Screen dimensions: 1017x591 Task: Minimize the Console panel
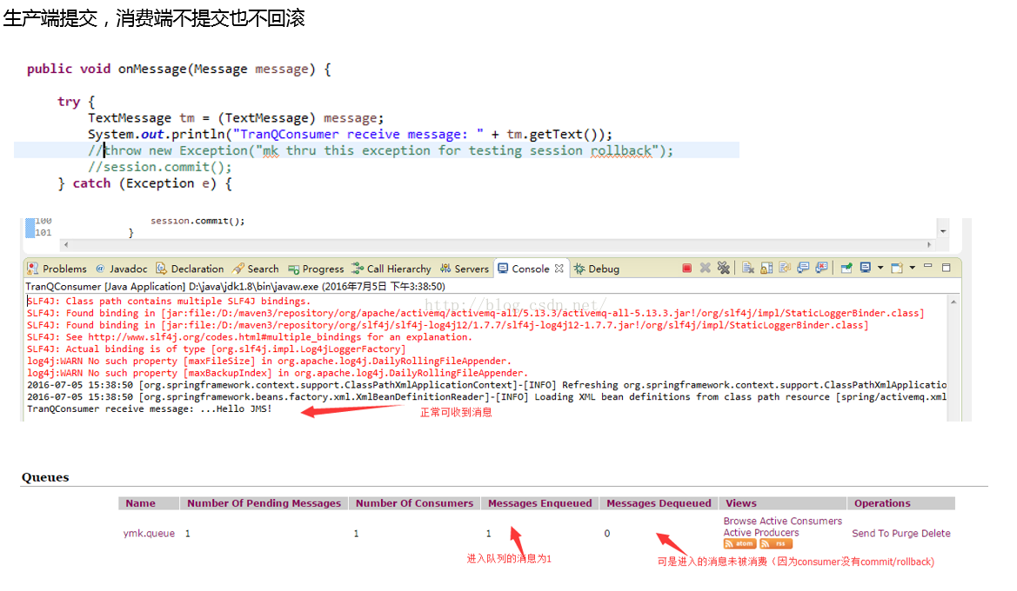click(x=927, y=266)
